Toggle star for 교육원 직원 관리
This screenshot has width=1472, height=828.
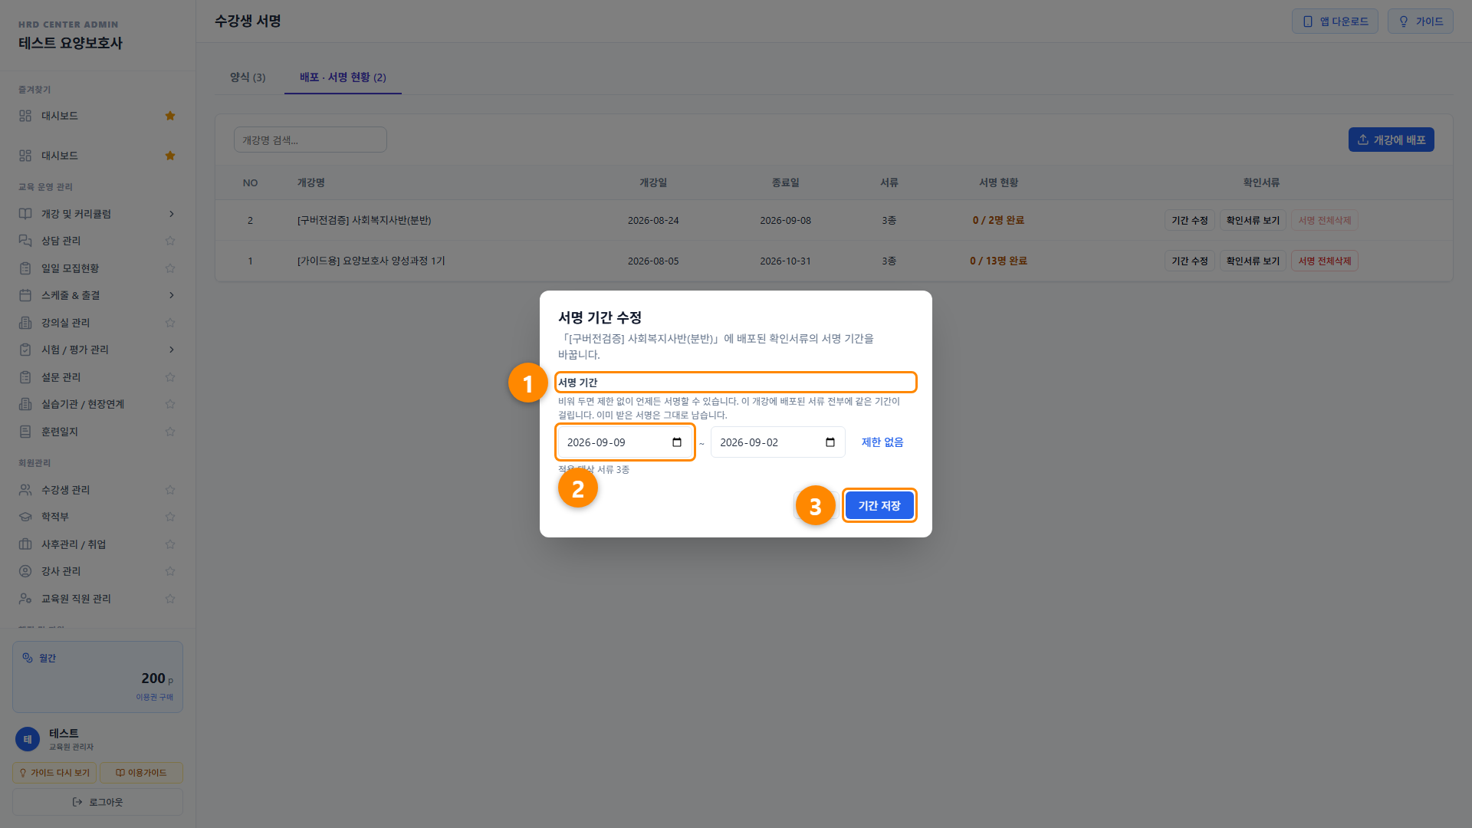pos(170,599)
